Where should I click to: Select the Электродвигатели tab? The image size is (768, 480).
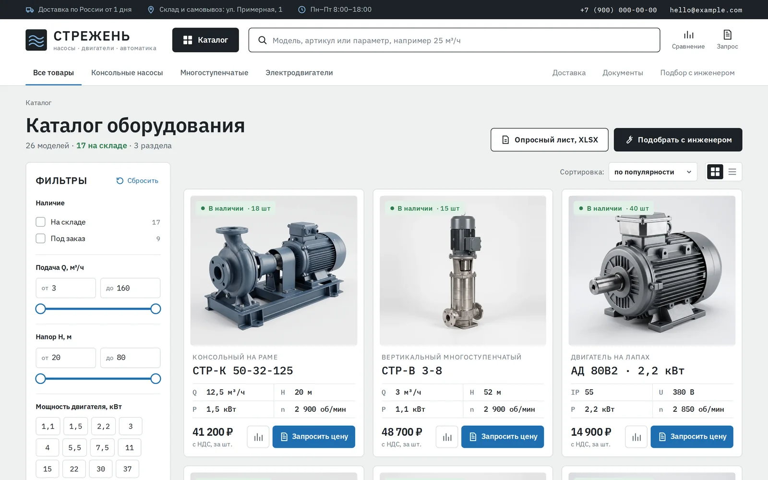pyautogui.click(x=299, y=73)
